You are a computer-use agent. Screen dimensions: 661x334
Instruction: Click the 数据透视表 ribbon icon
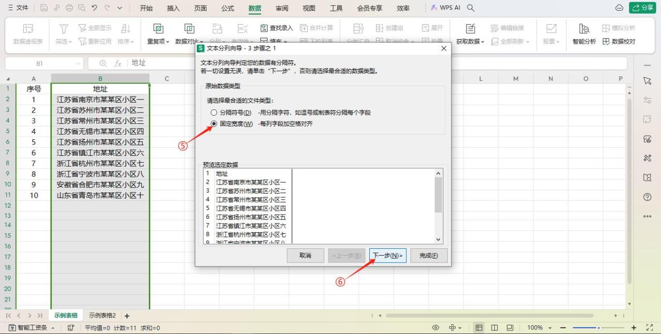[x=28, y=34]
